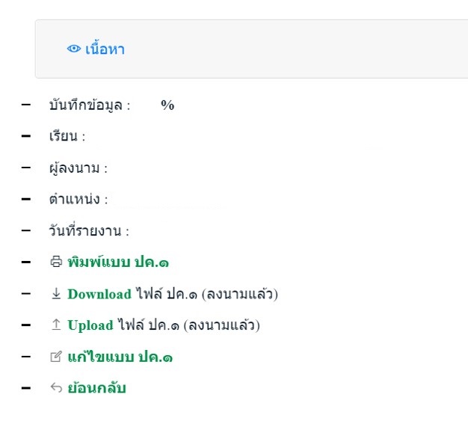Open the เนื้อหา tab
The height and width of the screenshot is (427, 468).
pyautogui.click(x=105, y=49)
